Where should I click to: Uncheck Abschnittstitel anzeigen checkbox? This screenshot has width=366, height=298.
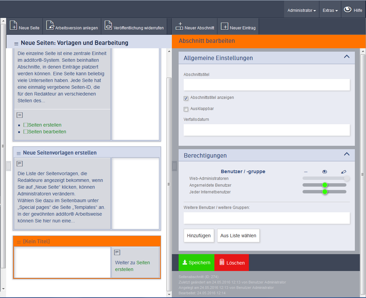pos(186,98)
